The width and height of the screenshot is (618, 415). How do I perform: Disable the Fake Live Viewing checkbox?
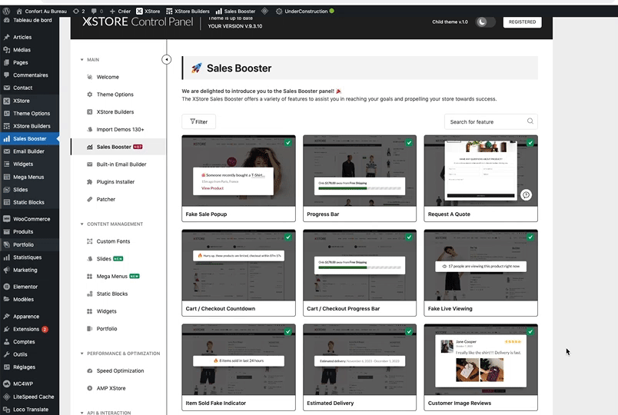(x=530, y=237)
